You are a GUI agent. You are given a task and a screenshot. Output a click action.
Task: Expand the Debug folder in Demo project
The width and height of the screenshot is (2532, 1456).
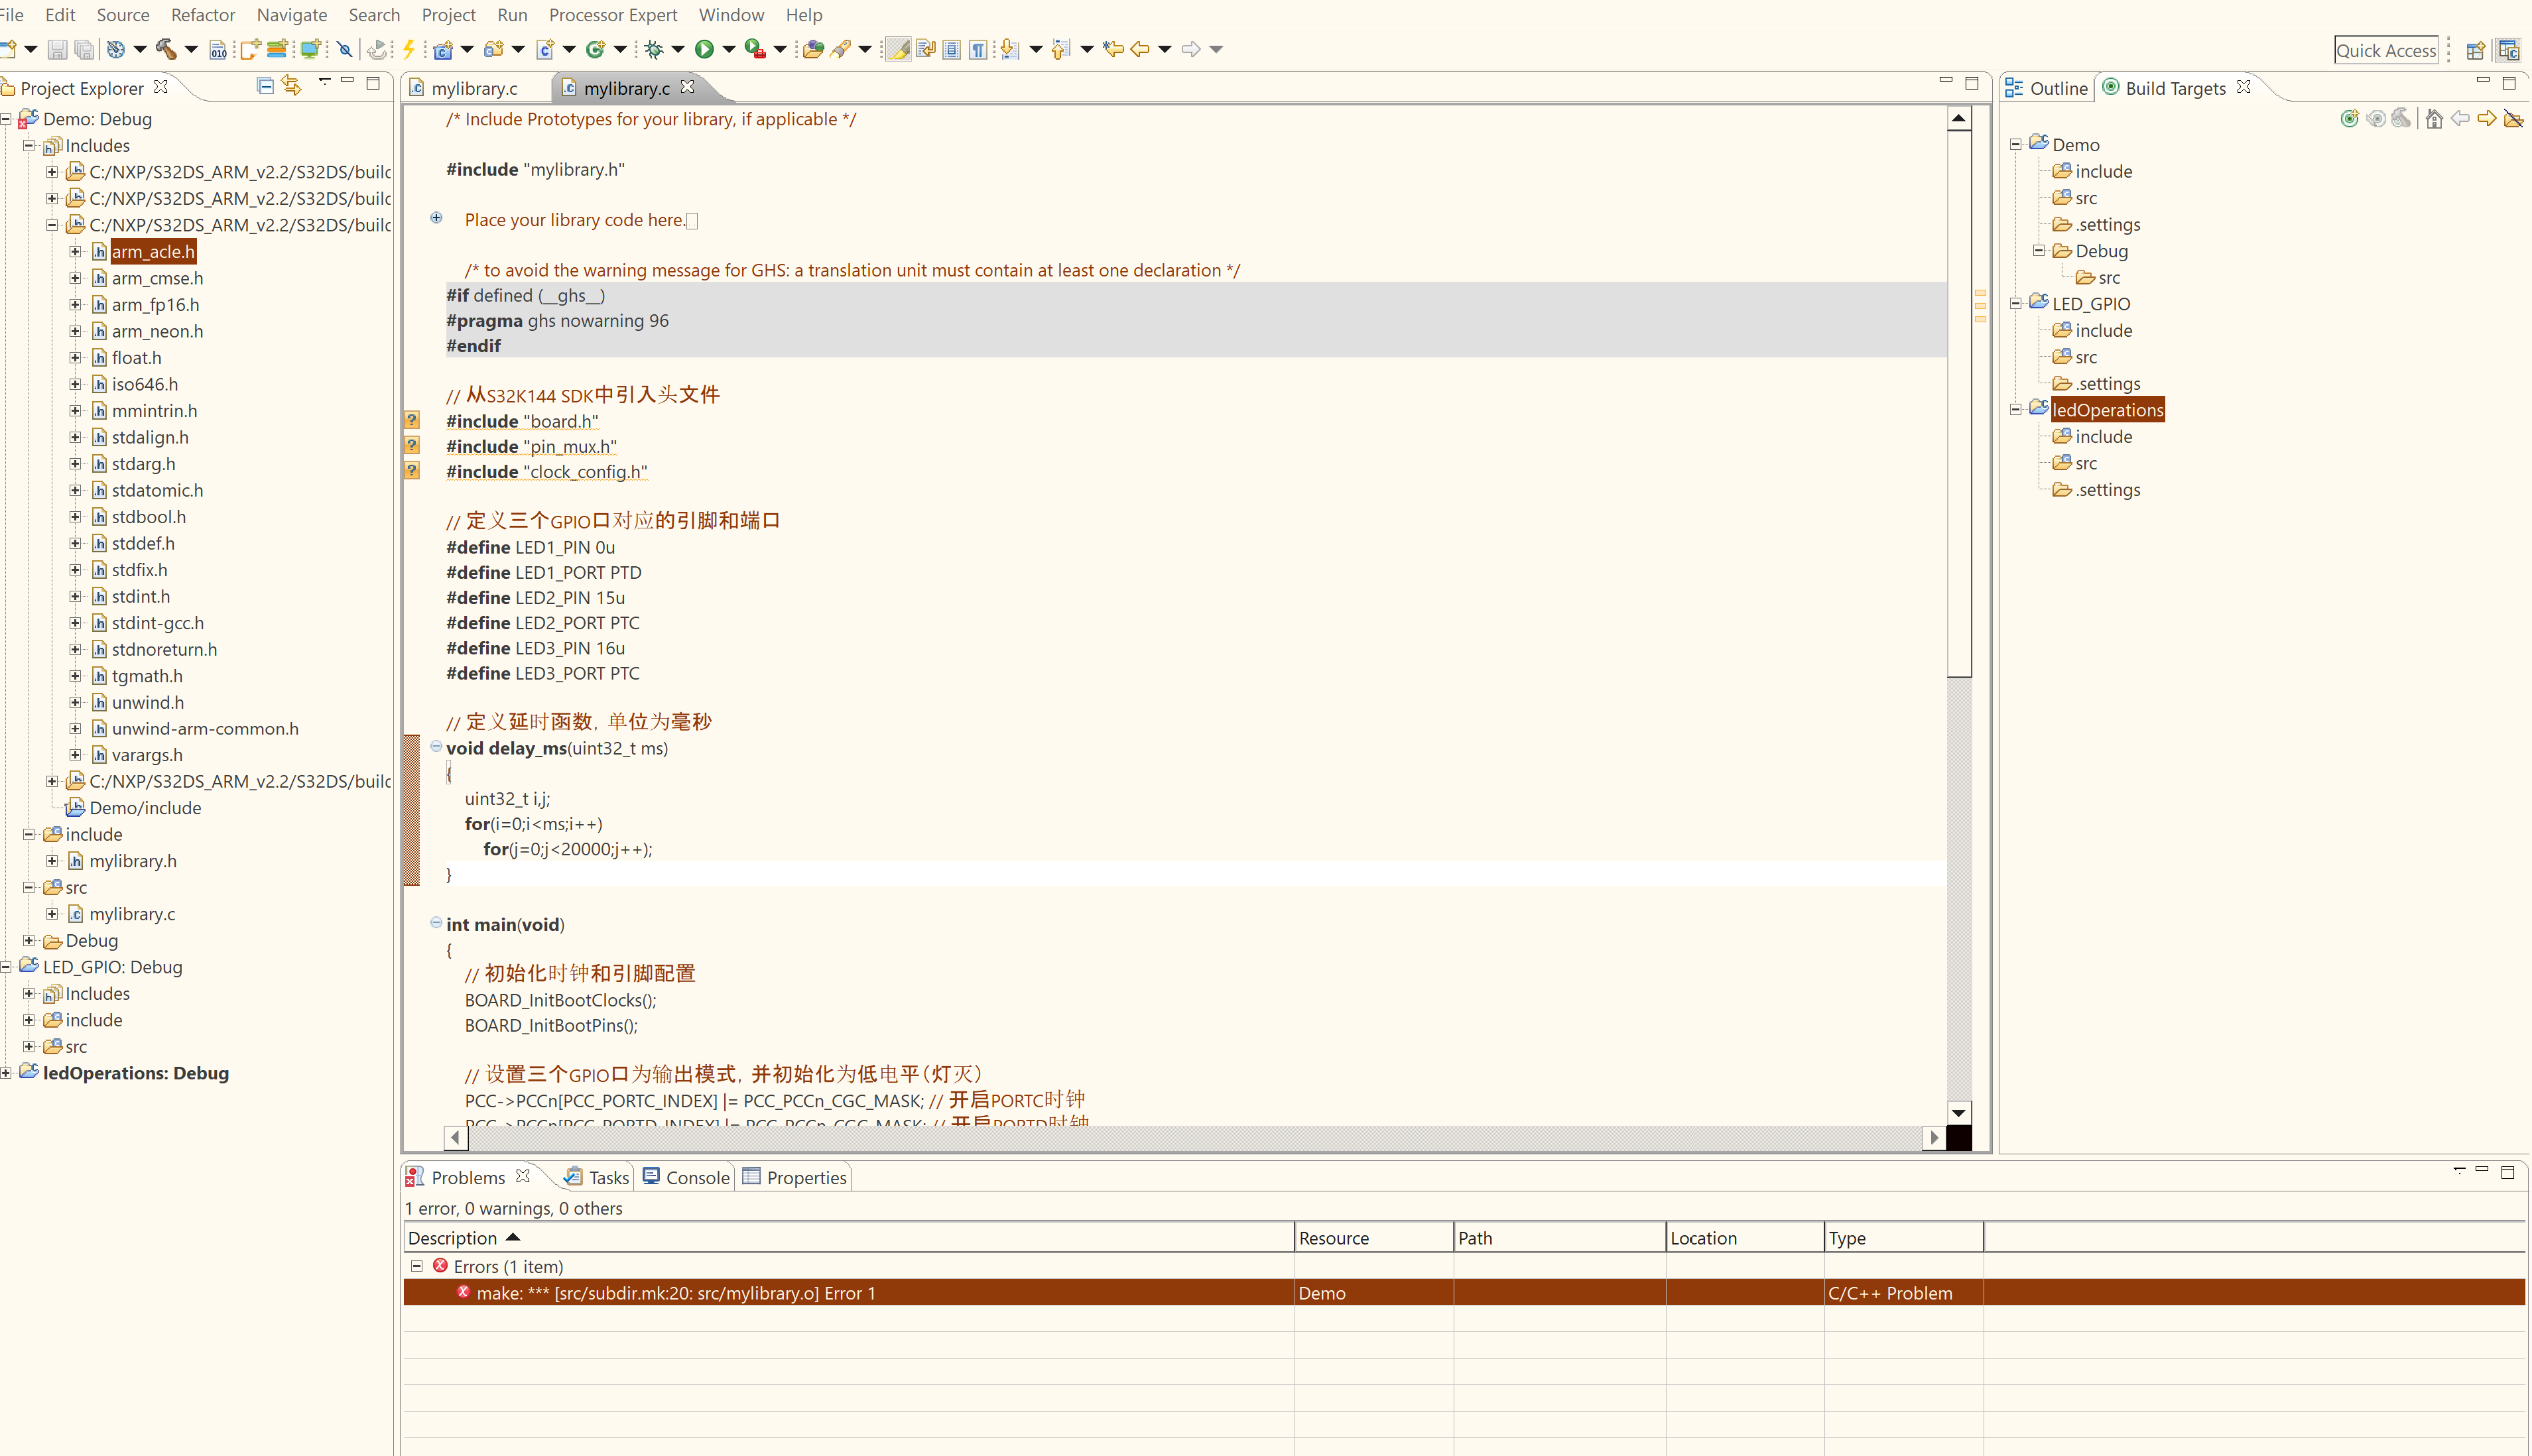29,940
